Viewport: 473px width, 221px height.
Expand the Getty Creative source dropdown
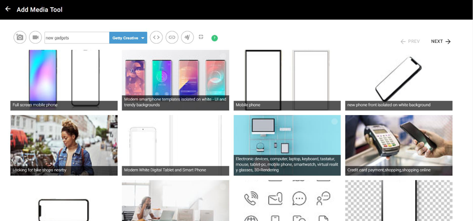[128, 38]
